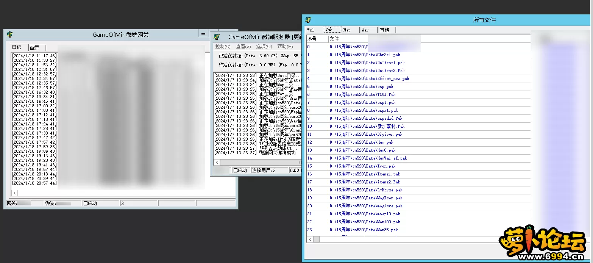Select the Icon.pak file row
This screenshot has width=593, height=263.
pyautogui.click(x=418, y=166)
